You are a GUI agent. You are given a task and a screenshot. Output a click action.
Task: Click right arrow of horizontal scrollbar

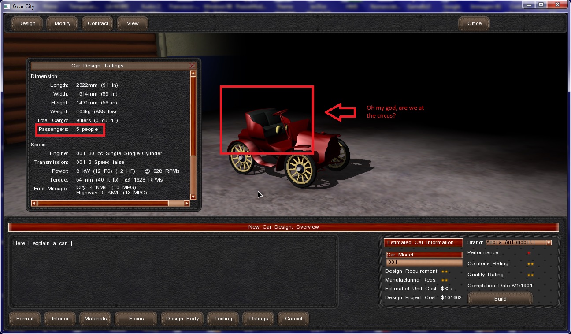click(186, 203)
